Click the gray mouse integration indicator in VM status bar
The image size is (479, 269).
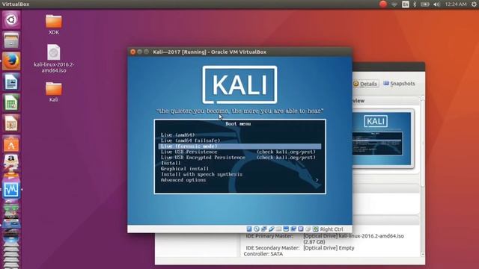pos(308,229)
